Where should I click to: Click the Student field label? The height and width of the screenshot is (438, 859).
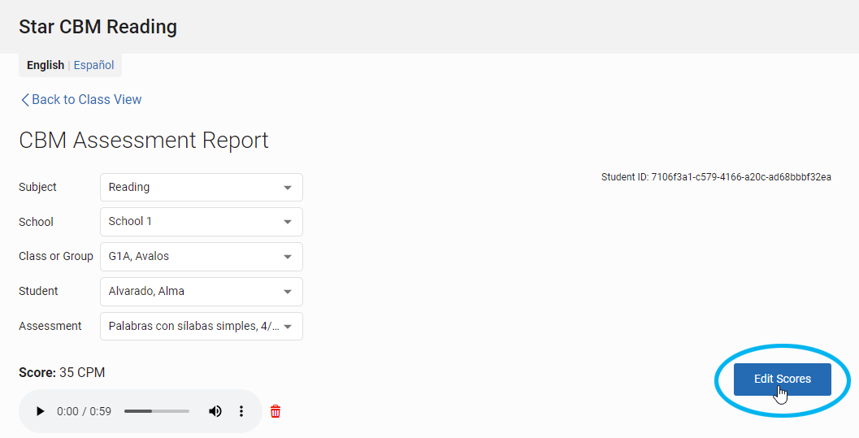[38, 291]
